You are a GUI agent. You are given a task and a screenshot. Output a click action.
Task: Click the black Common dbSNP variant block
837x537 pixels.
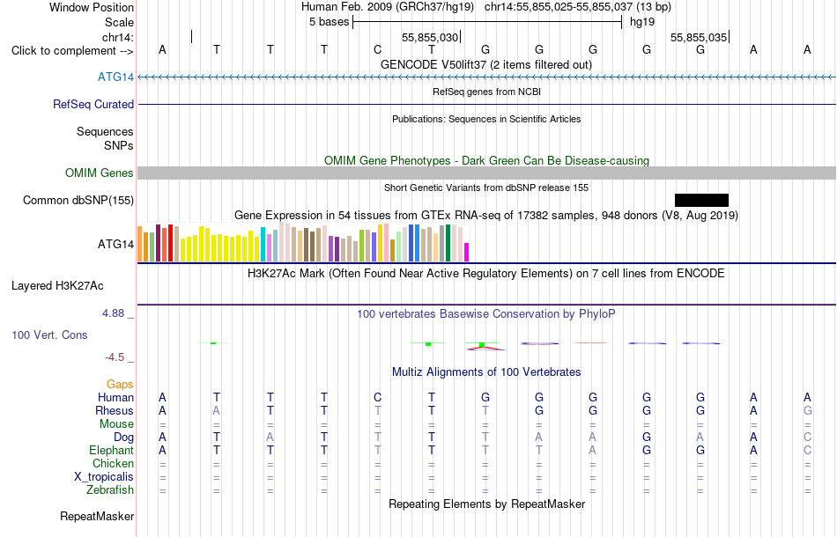tap(701, 200)
